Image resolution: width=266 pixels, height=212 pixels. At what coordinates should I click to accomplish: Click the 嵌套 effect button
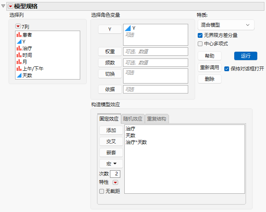[x=111, y=153]
